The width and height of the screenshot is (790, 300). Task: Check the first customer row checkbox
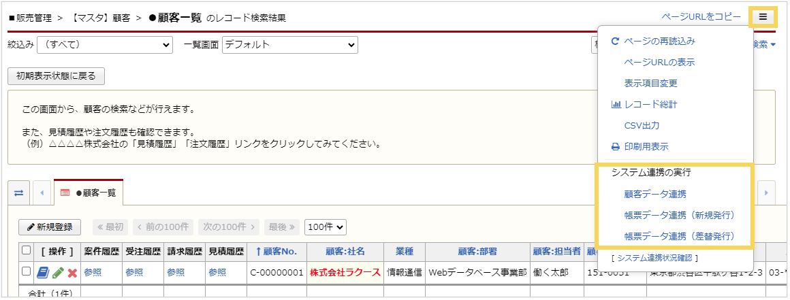[26, 271]
